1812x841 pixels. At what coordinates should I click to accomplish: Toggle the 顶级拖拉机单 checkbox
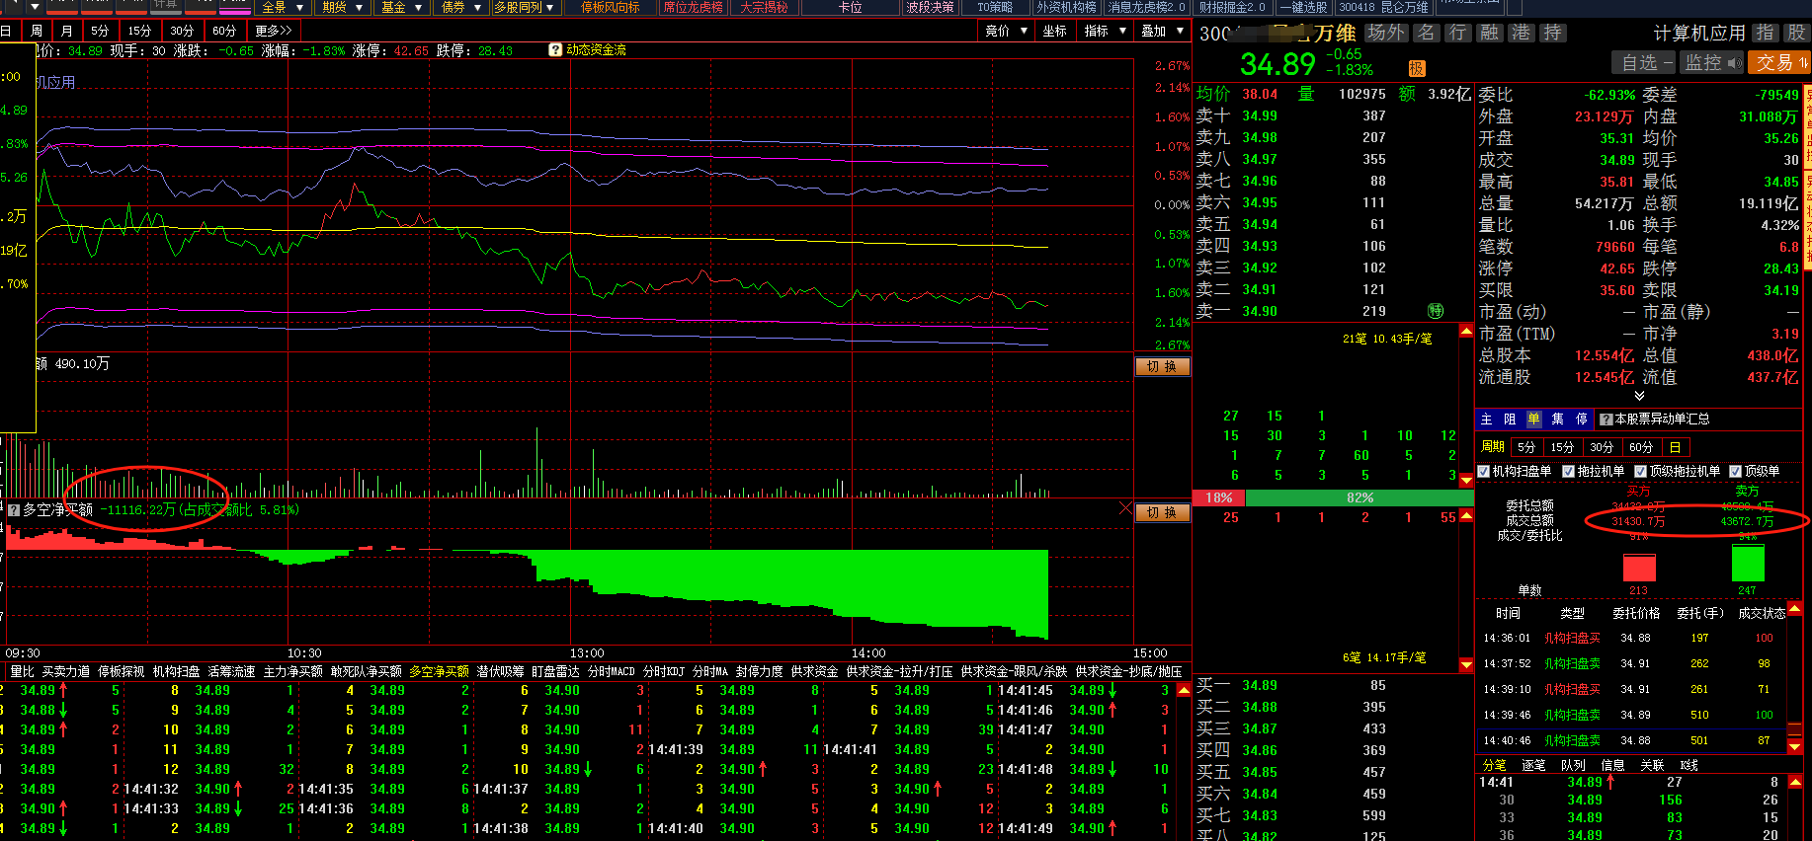1640,472
